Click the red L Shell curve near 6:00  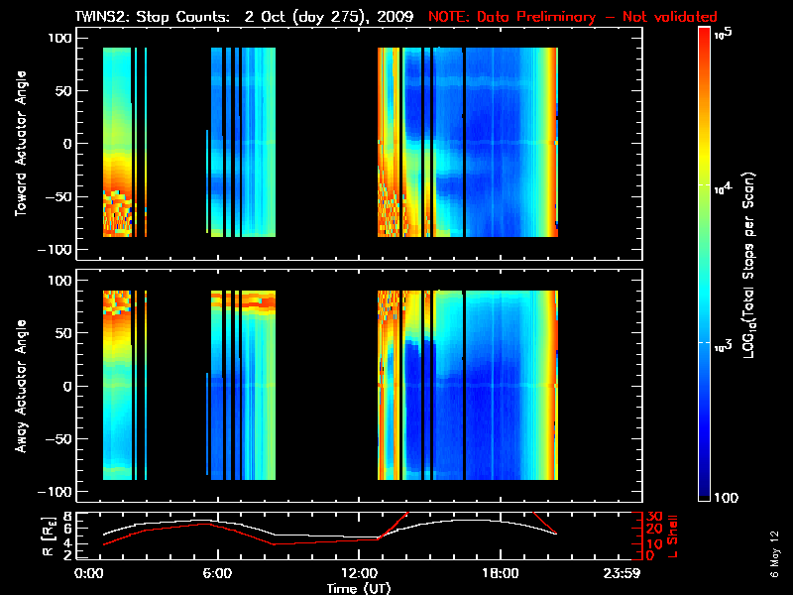tap(217, 527)
